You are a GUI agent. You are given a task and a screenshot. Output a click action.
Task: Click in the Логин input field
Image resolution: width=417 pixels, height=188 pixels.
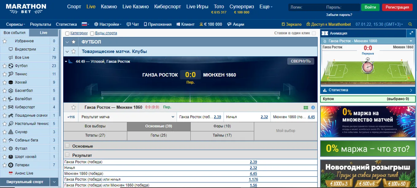click(306, 7)
